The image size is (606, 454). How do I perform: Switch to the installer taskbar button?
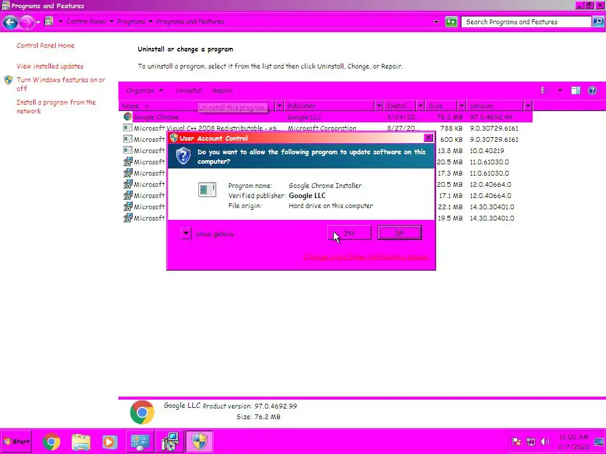[x=170, y=442]
